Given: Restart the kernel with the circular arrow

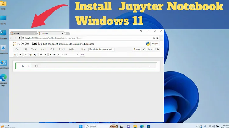Looking at the screenshot, I should [x=59, y=55].
